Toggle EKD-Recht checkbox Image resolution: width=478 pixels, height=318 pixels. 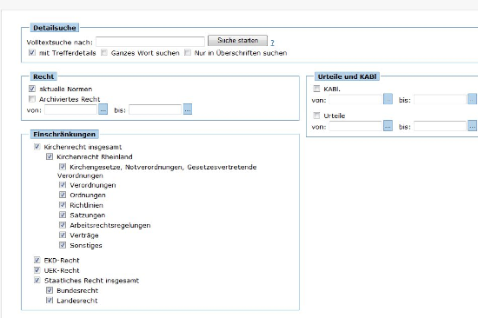click(x=37, y=260)
